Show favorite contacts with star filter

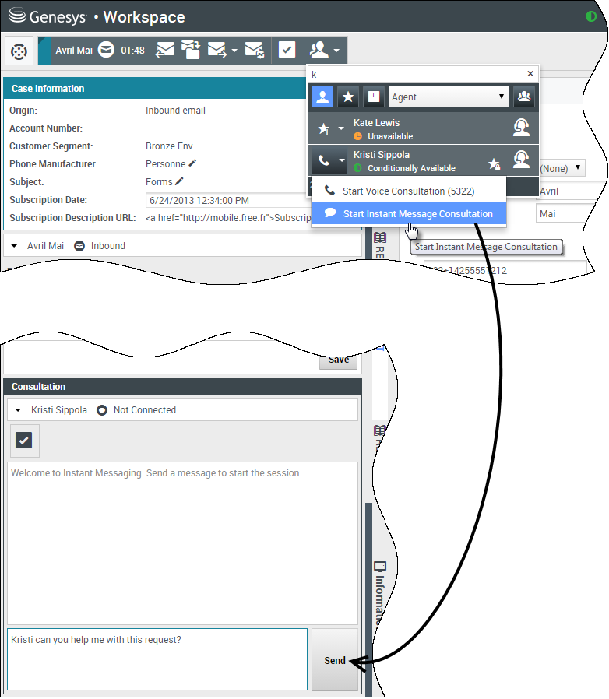click(x=347, y=97)
